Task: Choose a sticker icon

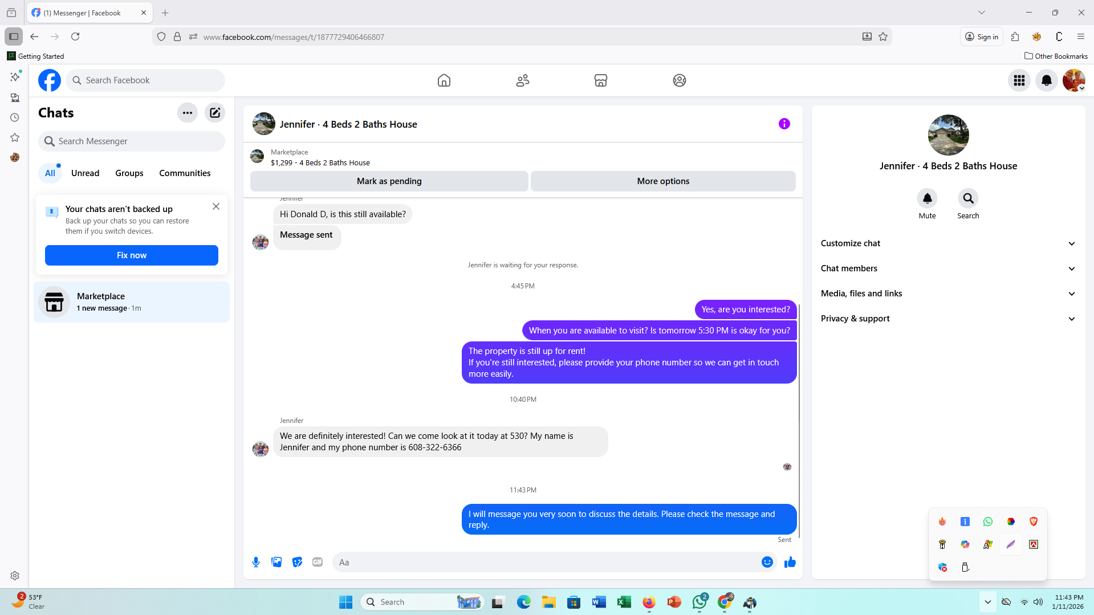Action: click(x=297, y=562)
